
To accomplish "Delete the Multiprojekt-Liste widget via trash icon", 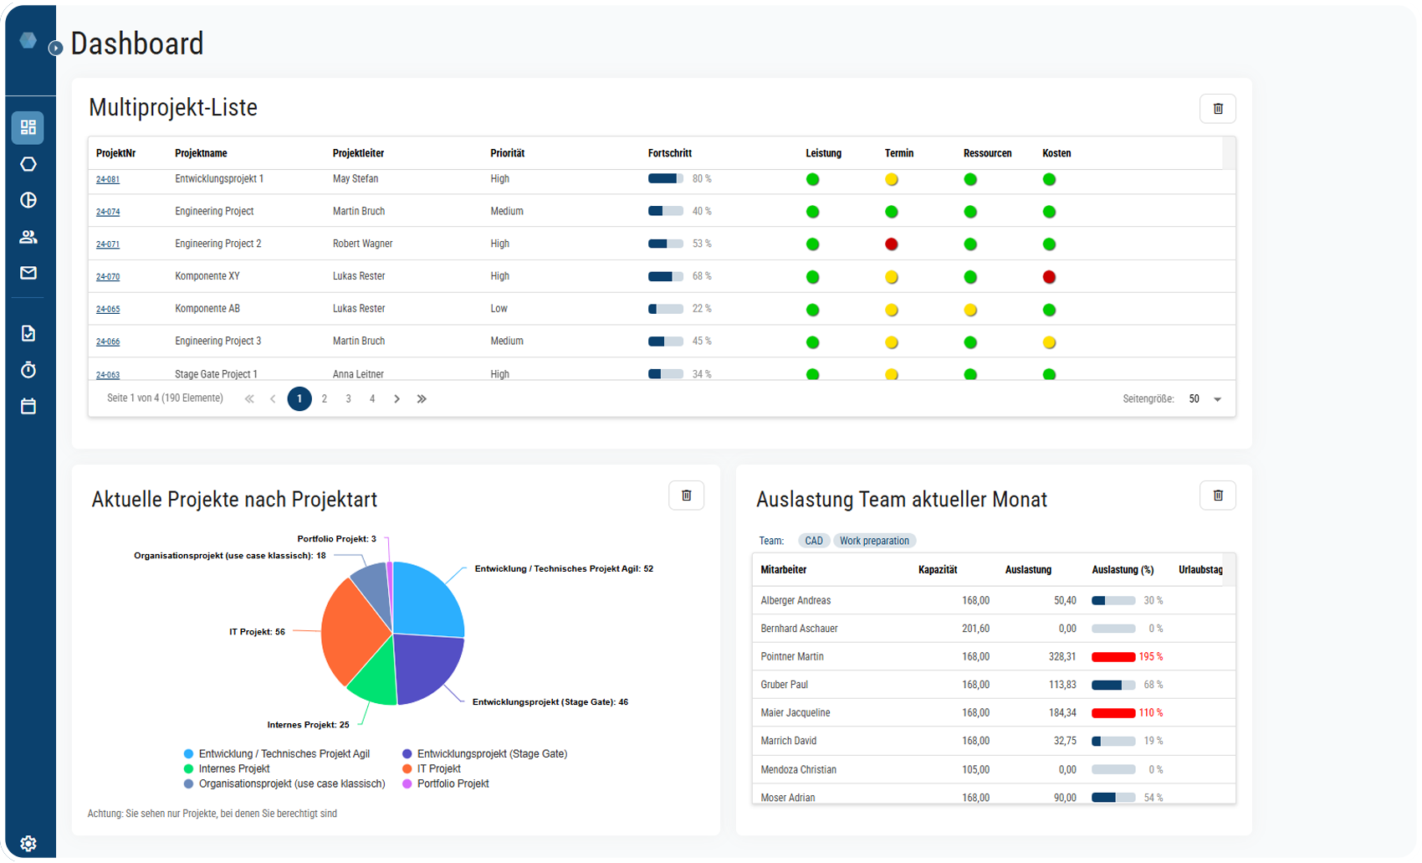I will [x=1217, y=109].
